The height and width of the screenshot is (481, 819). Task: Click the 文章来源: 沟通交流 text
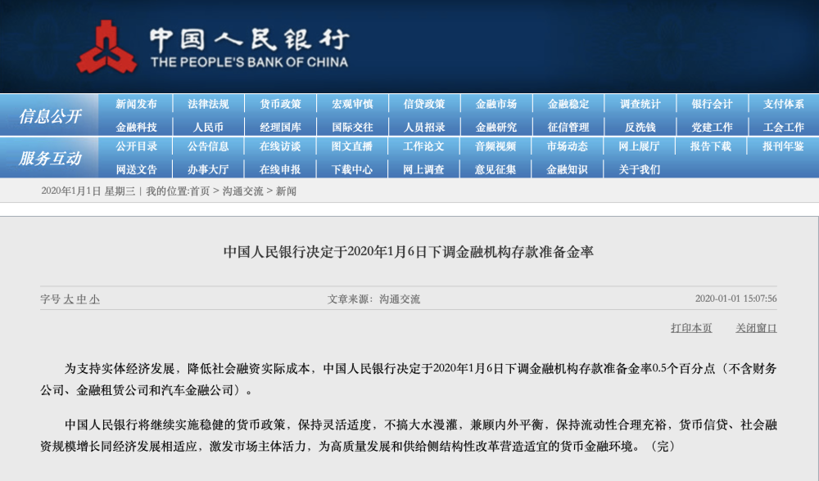[374, 299]
